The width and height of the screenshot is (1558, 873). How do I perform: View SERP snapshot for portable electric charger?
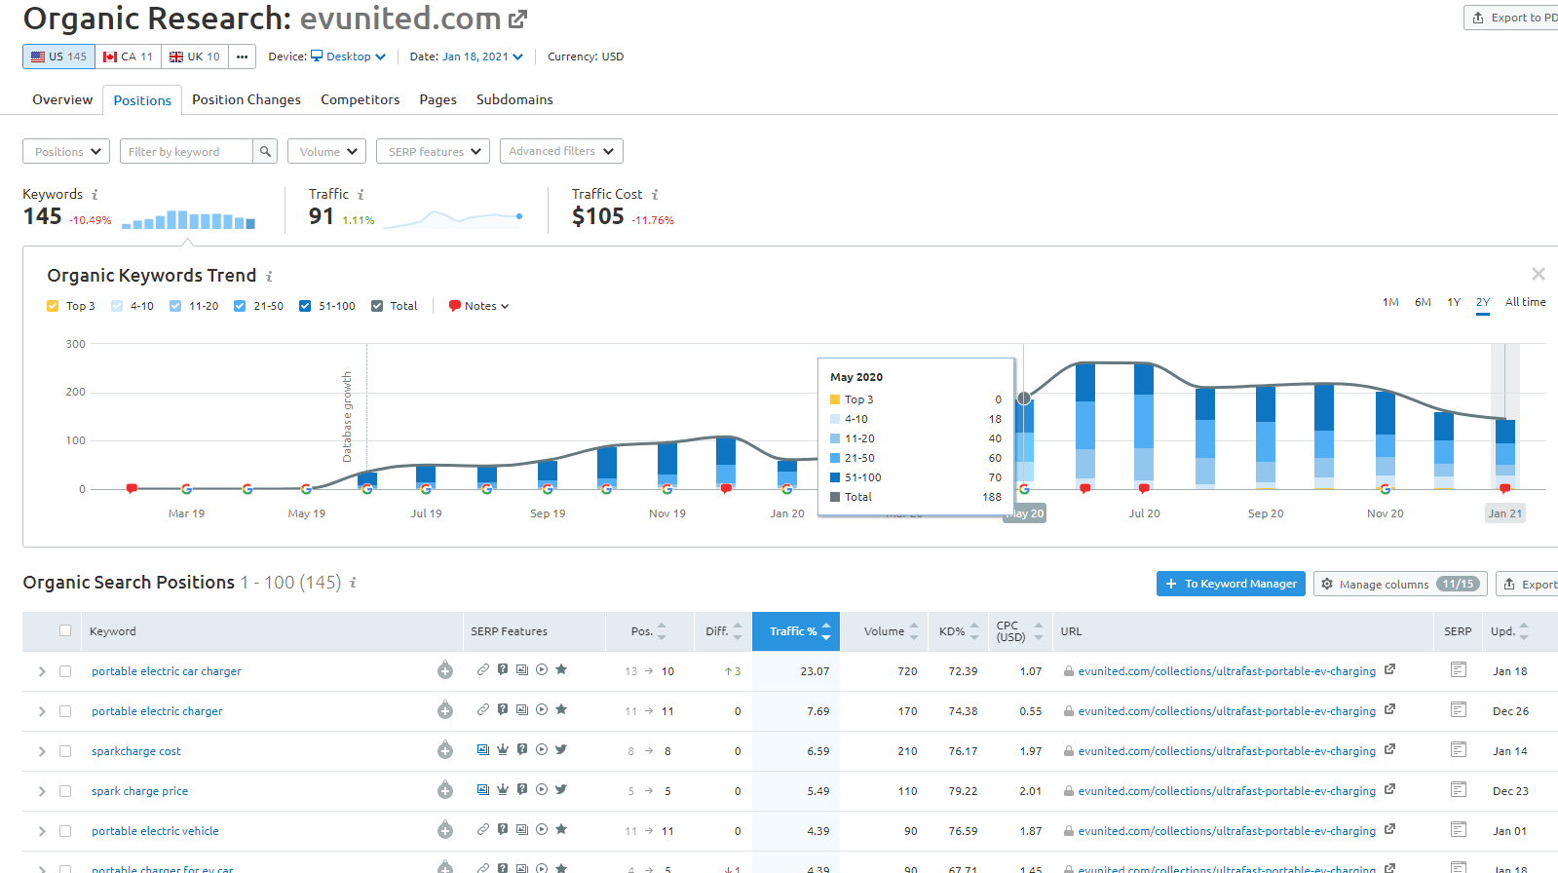1459,709
